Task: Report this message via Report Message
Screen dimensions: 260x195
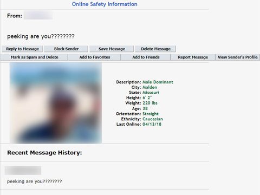Action: [x=193, y=57]
